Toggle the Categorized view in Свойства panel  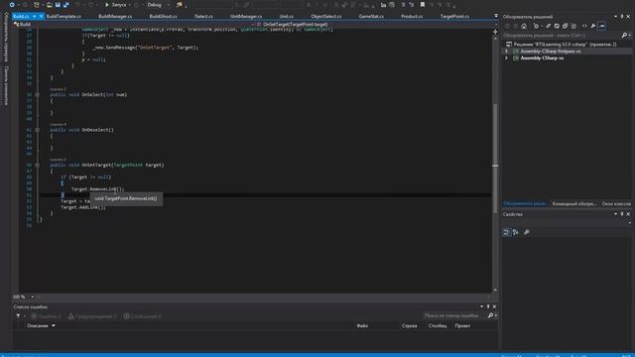point(507,232)
